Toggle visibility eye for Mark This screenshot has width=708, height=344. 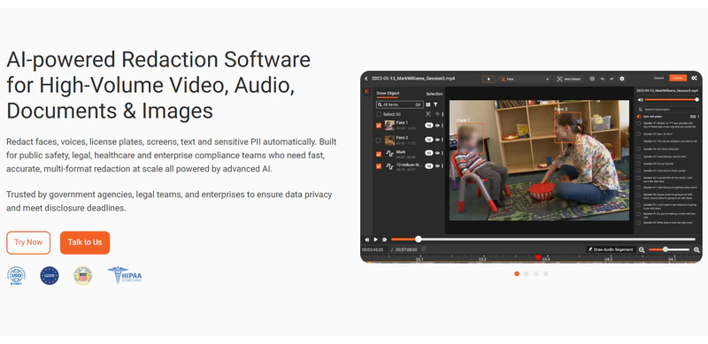click(x=437, y=153)
